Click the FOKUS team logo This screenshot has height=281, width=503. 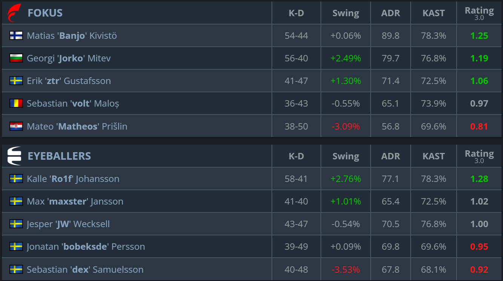point(14,13)
